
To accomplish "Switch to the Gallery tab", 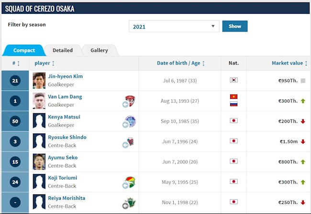I will pos(99,50).
